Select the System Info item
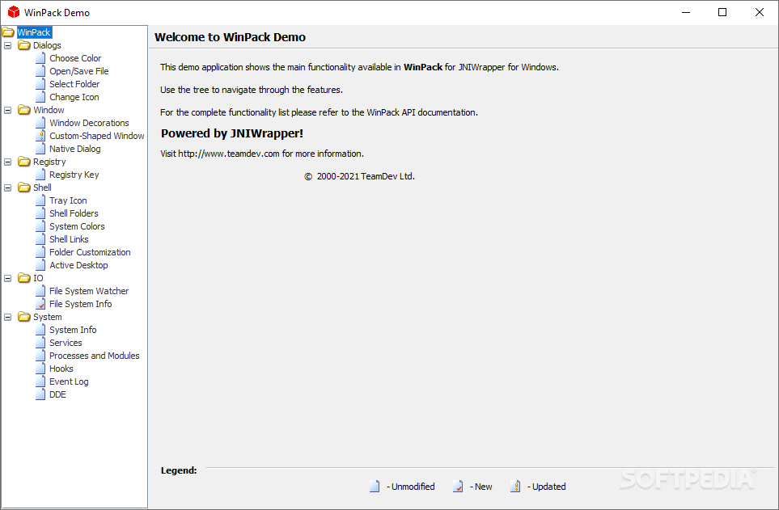The image size is (779, 510). click(73, 329)
